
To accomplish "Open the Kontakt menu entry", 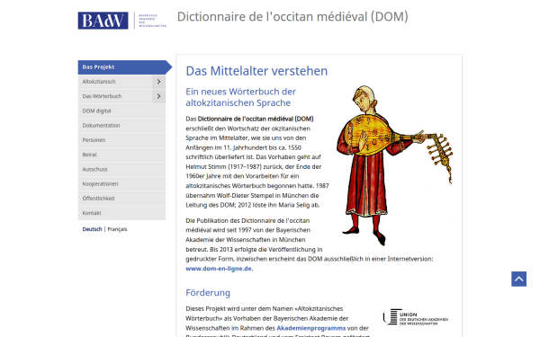I will tap(121, 213).
